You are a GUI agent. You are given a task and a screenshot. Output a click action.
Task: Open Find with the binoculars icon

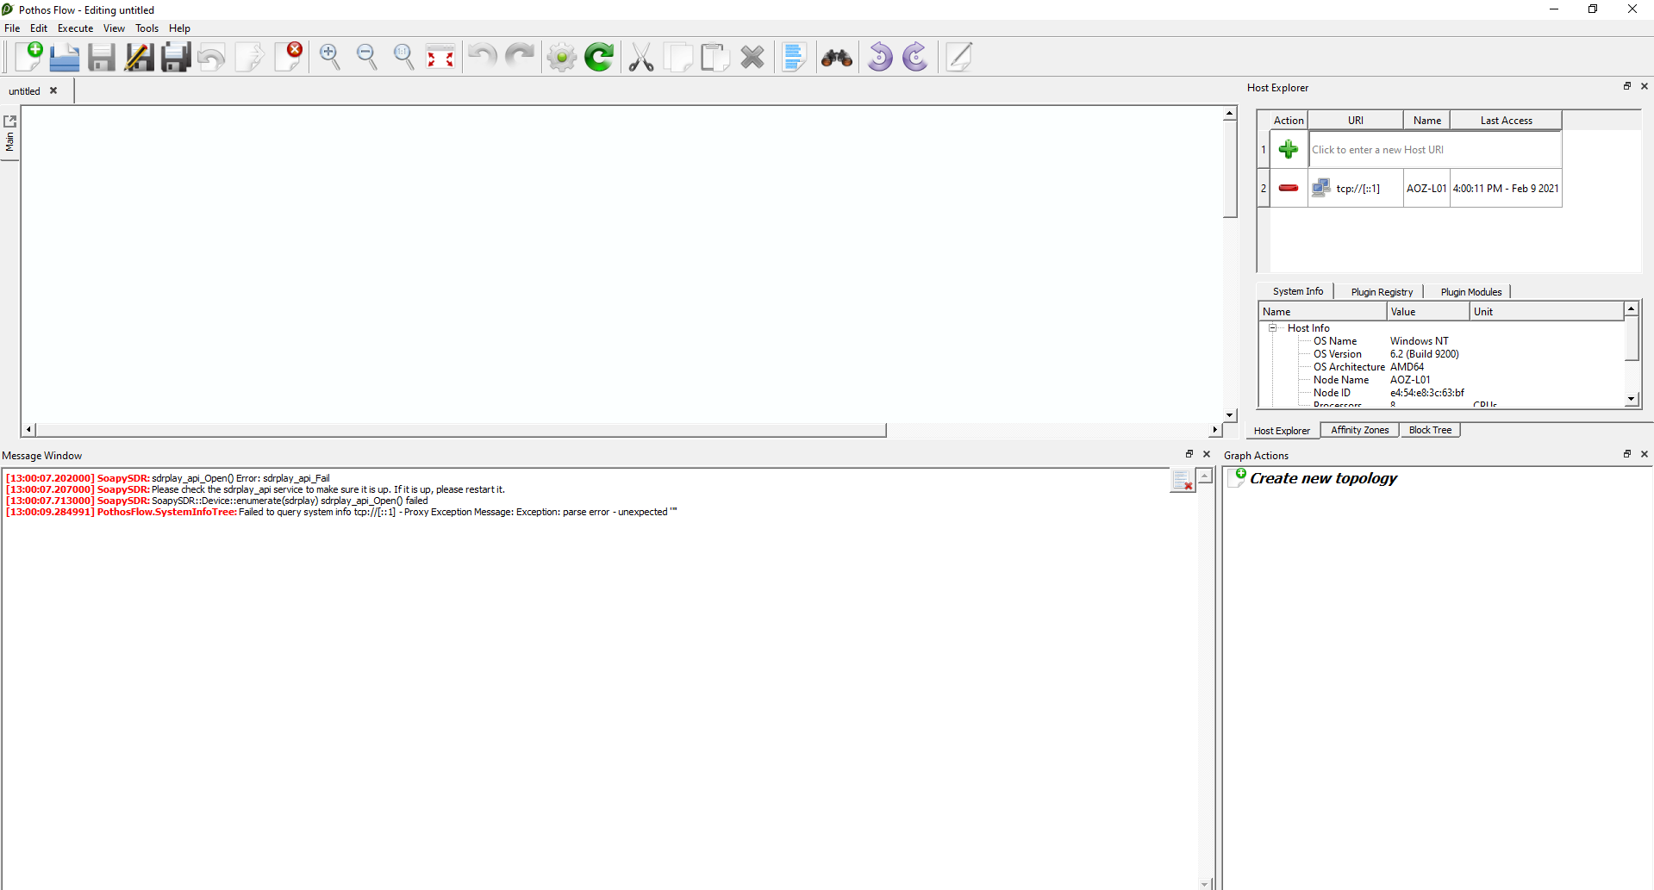(837, 57)
